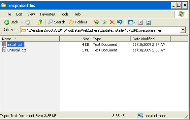Click the Move To folder icon

click(96, 22)
